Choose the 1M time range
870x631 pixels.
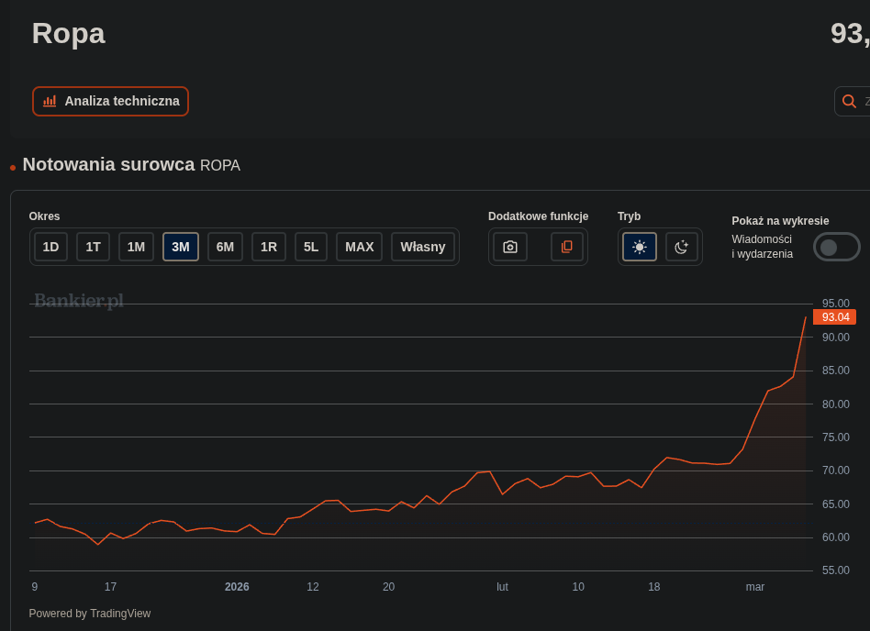[x=136, y=247]
